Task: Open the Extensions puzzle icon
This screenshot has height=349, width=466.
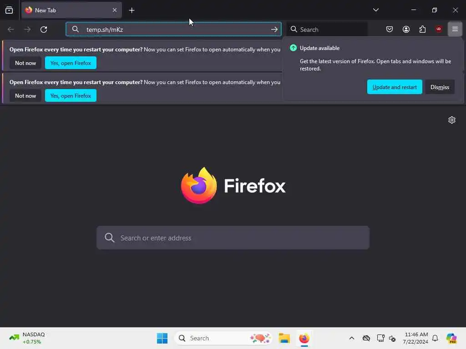Action: [422, 29]
